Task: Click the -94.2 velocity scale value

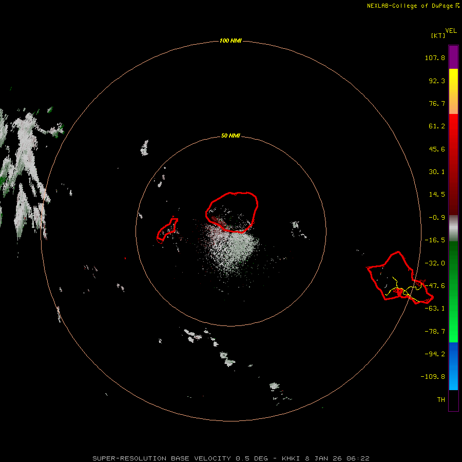Action: (x=435, y=354)
